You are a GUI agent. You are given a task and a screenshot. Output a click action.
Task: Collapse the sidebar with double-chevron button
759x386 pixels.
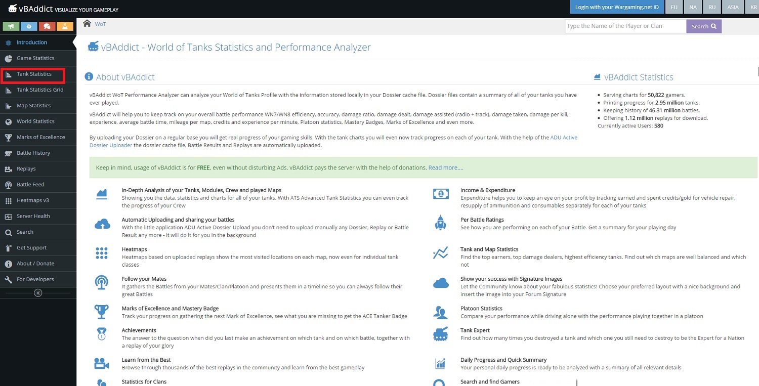(38, 293)
